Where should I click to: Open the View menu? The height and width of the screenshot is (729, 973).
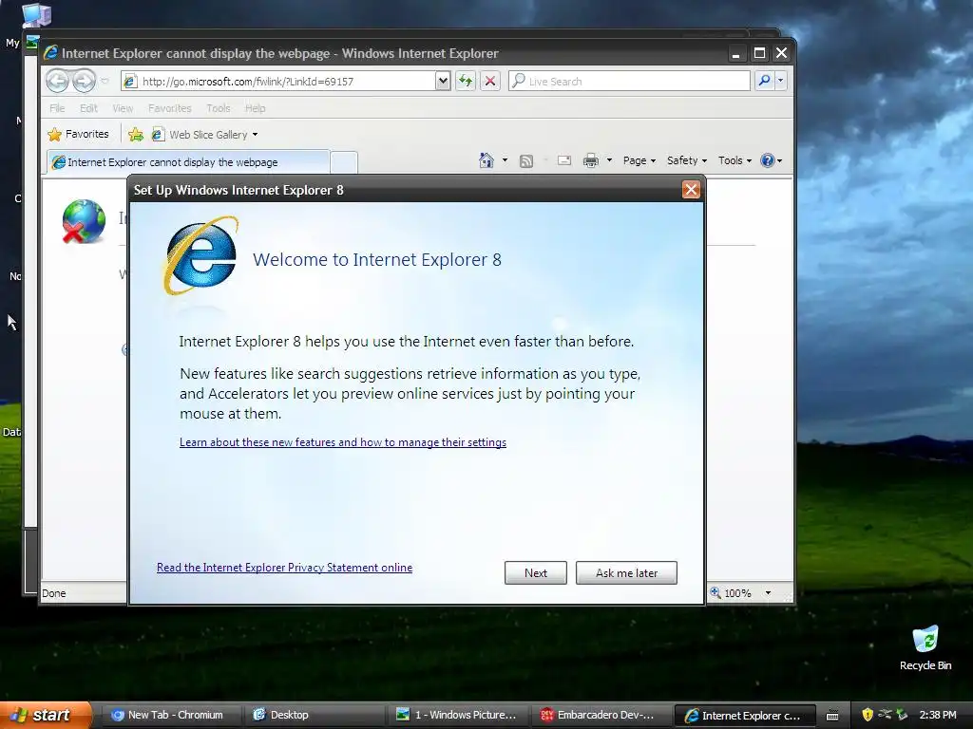click(x=123, y=108)
